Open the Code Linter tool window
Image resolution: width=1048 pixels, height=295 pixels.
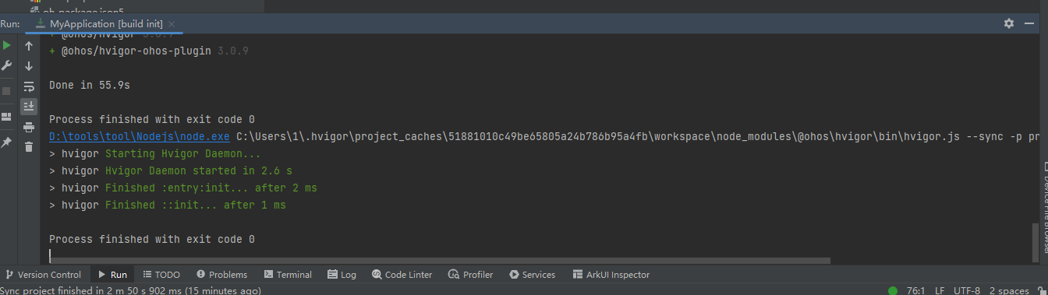pos(402,275)
